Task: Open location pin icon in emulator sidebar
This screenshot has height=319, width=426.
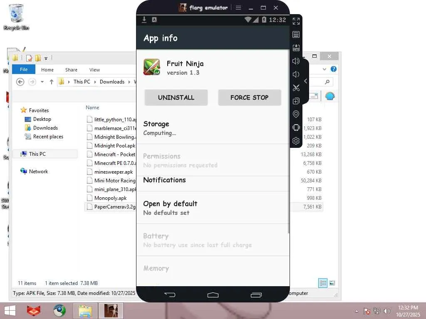Action: (x=296, y=114)
